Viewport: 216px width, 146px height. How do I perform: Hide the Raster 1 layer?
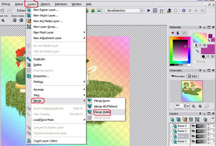tap(193, 141)
